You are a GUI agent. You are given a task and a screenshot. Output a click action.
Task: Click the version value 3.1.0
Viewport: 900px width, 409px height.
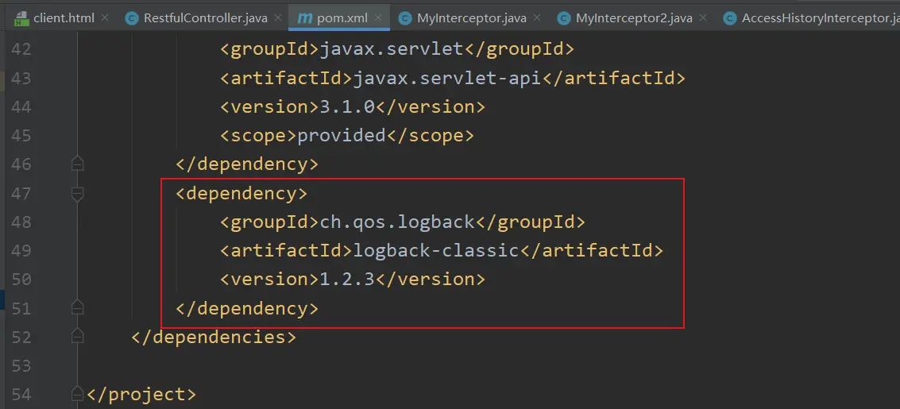[346, 107]
